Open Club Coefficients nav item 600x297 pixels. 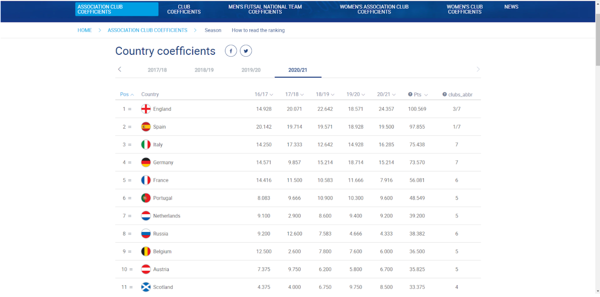coord(184,9)
